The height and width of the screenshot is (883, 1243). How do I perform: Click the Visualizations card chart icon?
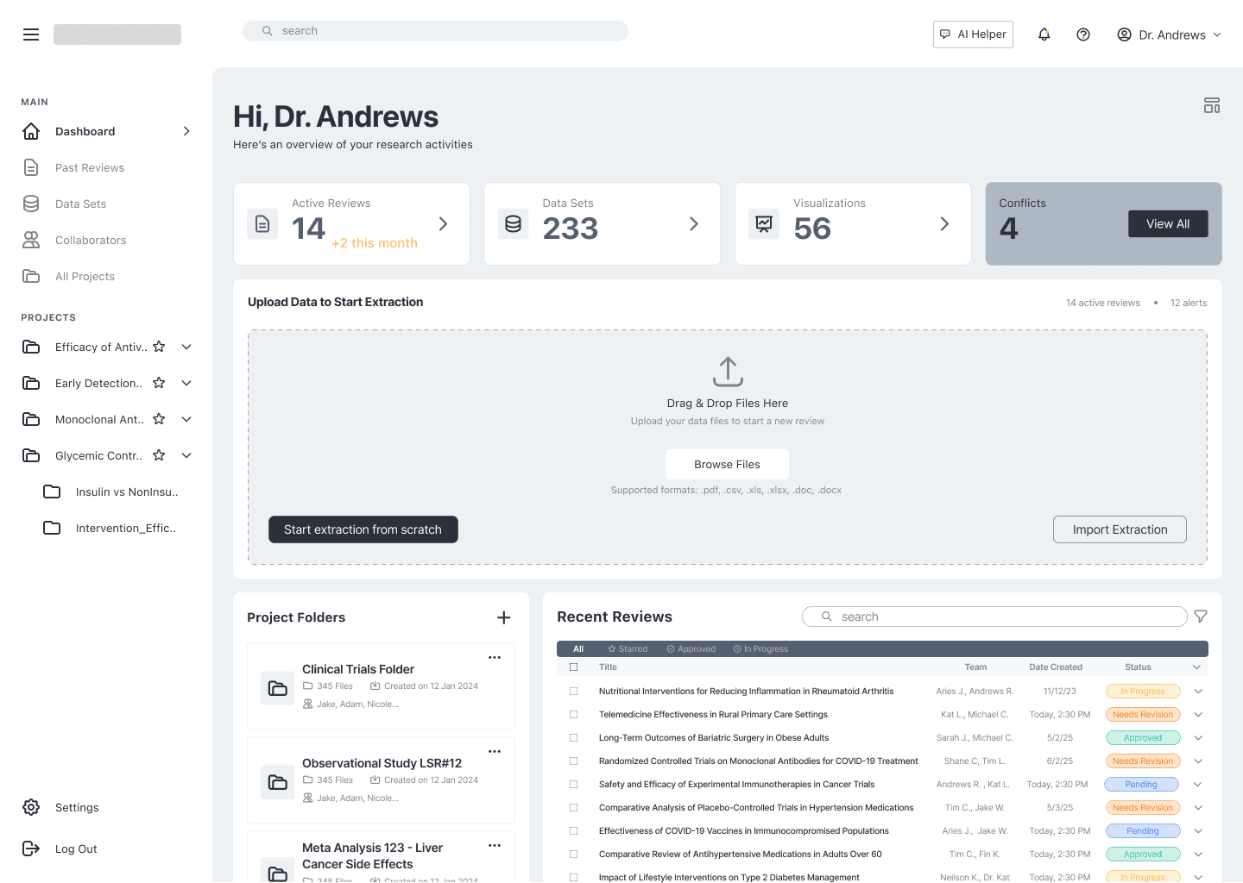click(x=764, y=224)
